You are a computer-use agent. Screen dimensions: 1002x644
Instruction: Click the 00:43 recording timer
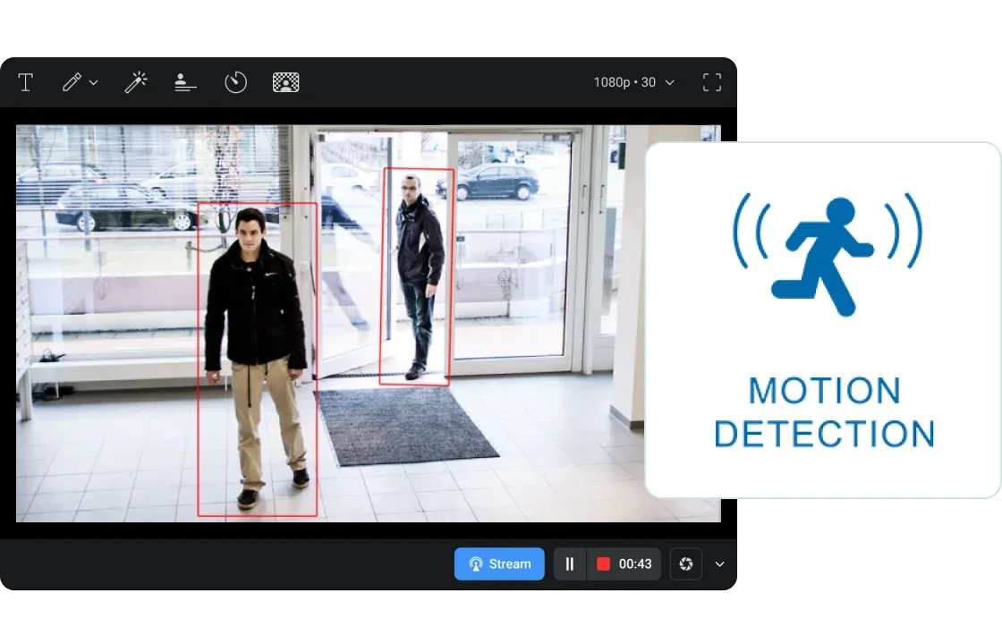coord(635,563)
